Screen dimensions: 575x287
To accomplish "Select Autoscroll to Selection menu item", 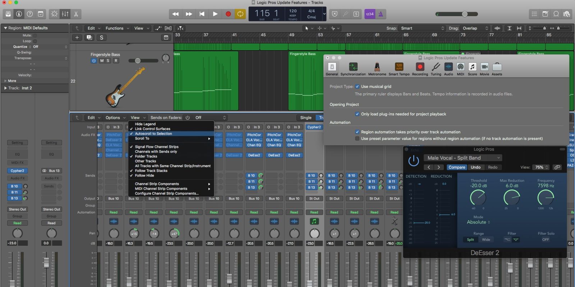I will [153, 133].
